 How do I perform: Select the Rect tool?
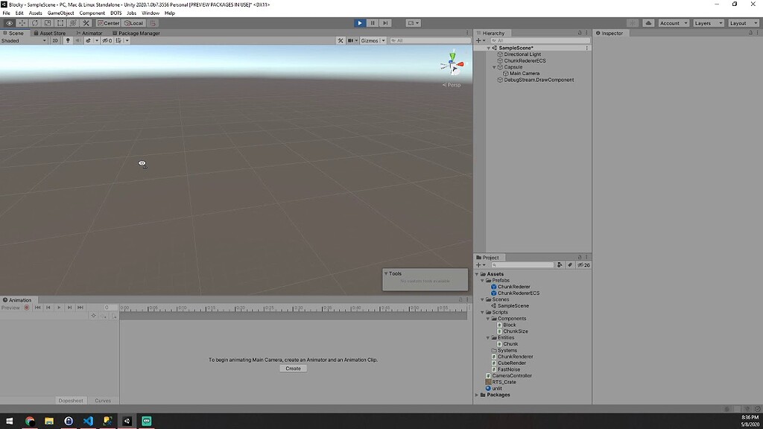tap(60, 23)
